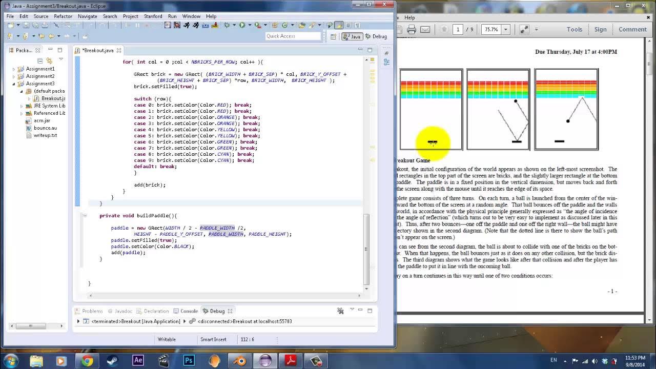Click the email envelope icon in Adobe Reader
Image resolution: width=656 pixels, height=369 pixels.
[x=425, y=29]
